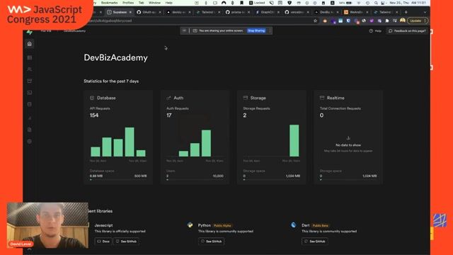Click the 'No data to show' text
The width and height of the screenshot is (453, 255).
pos(348,145)
